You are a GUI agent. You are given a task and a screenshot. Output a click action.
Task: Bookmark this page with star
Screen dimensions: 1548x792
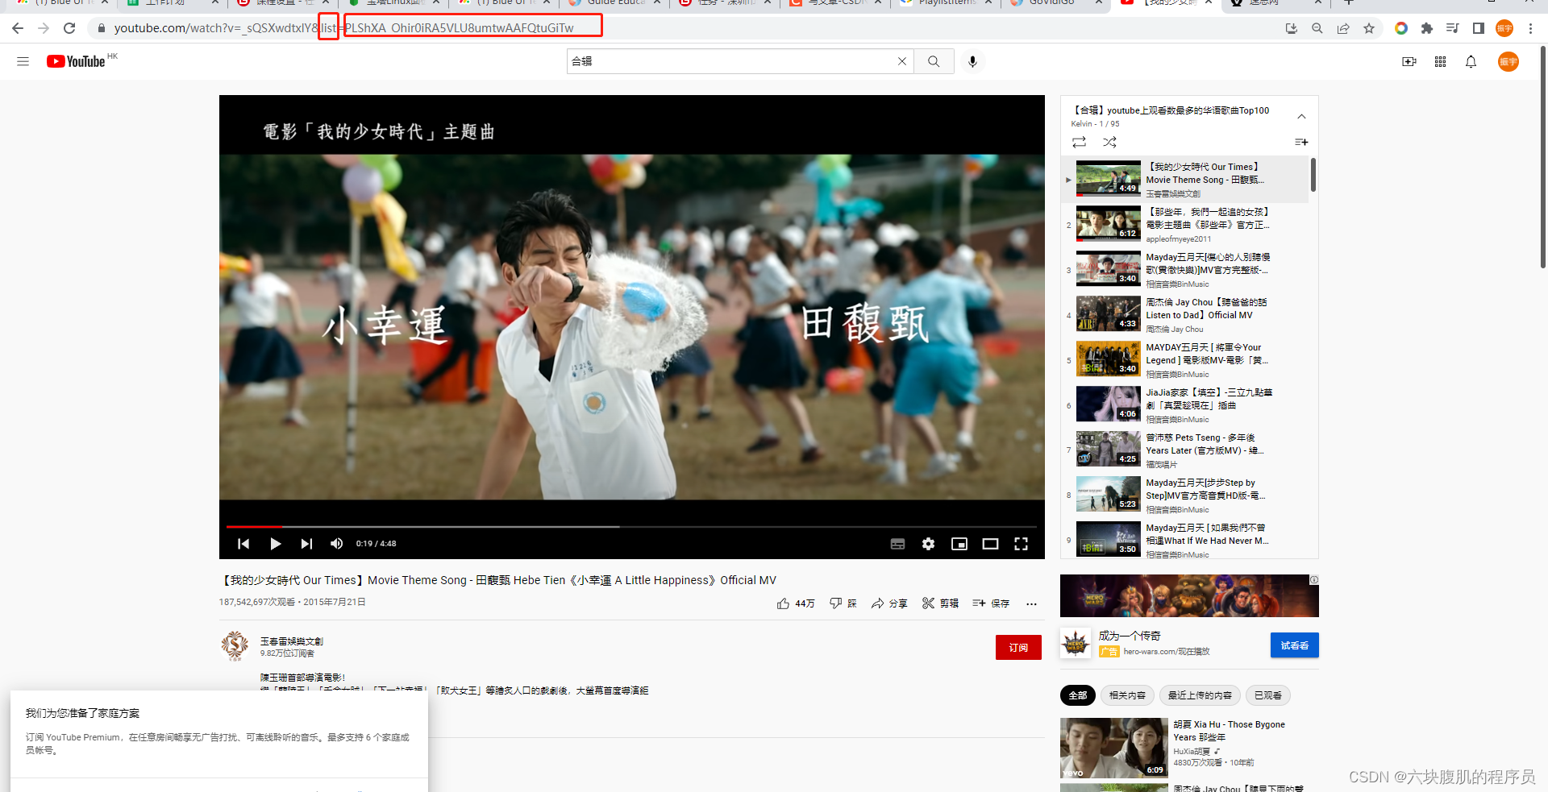click(1369, 28)
